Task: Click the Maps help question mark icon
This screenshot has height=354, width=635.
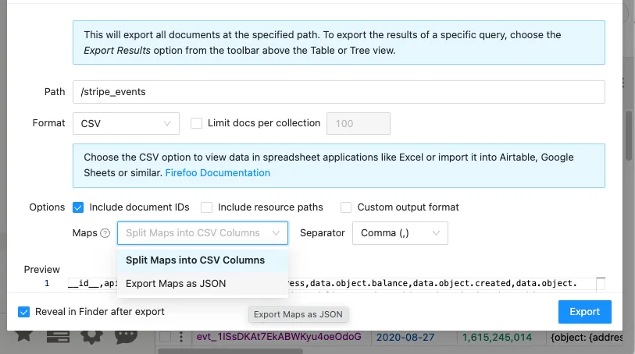Action: point(105,233)
